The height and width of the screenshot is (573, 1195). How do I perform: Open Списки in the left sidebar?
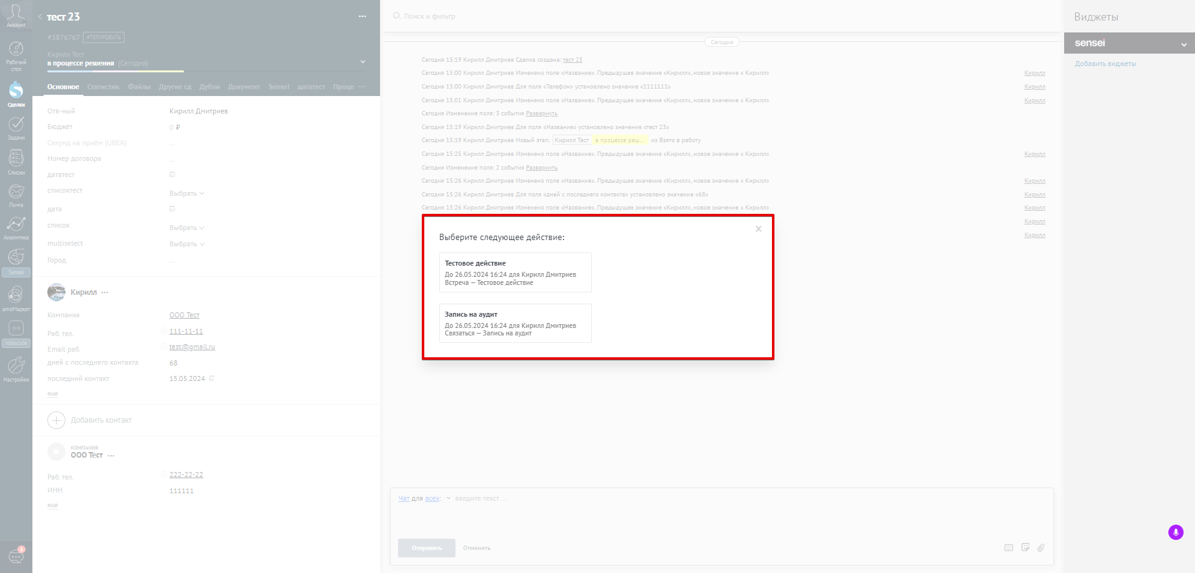(16, 162)
